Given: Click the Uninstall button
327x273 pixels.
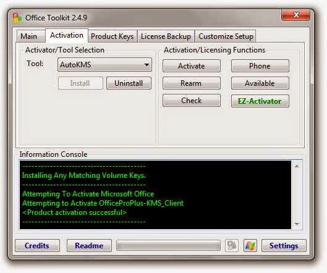Looking at the screenshot, I should click(129, 83).
